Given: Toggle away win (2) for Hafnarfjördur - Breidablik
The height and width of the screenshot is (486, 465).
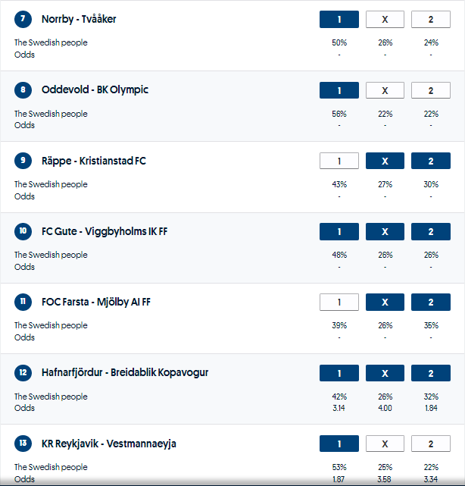Looking at the screenshot, I should (430, 374).
